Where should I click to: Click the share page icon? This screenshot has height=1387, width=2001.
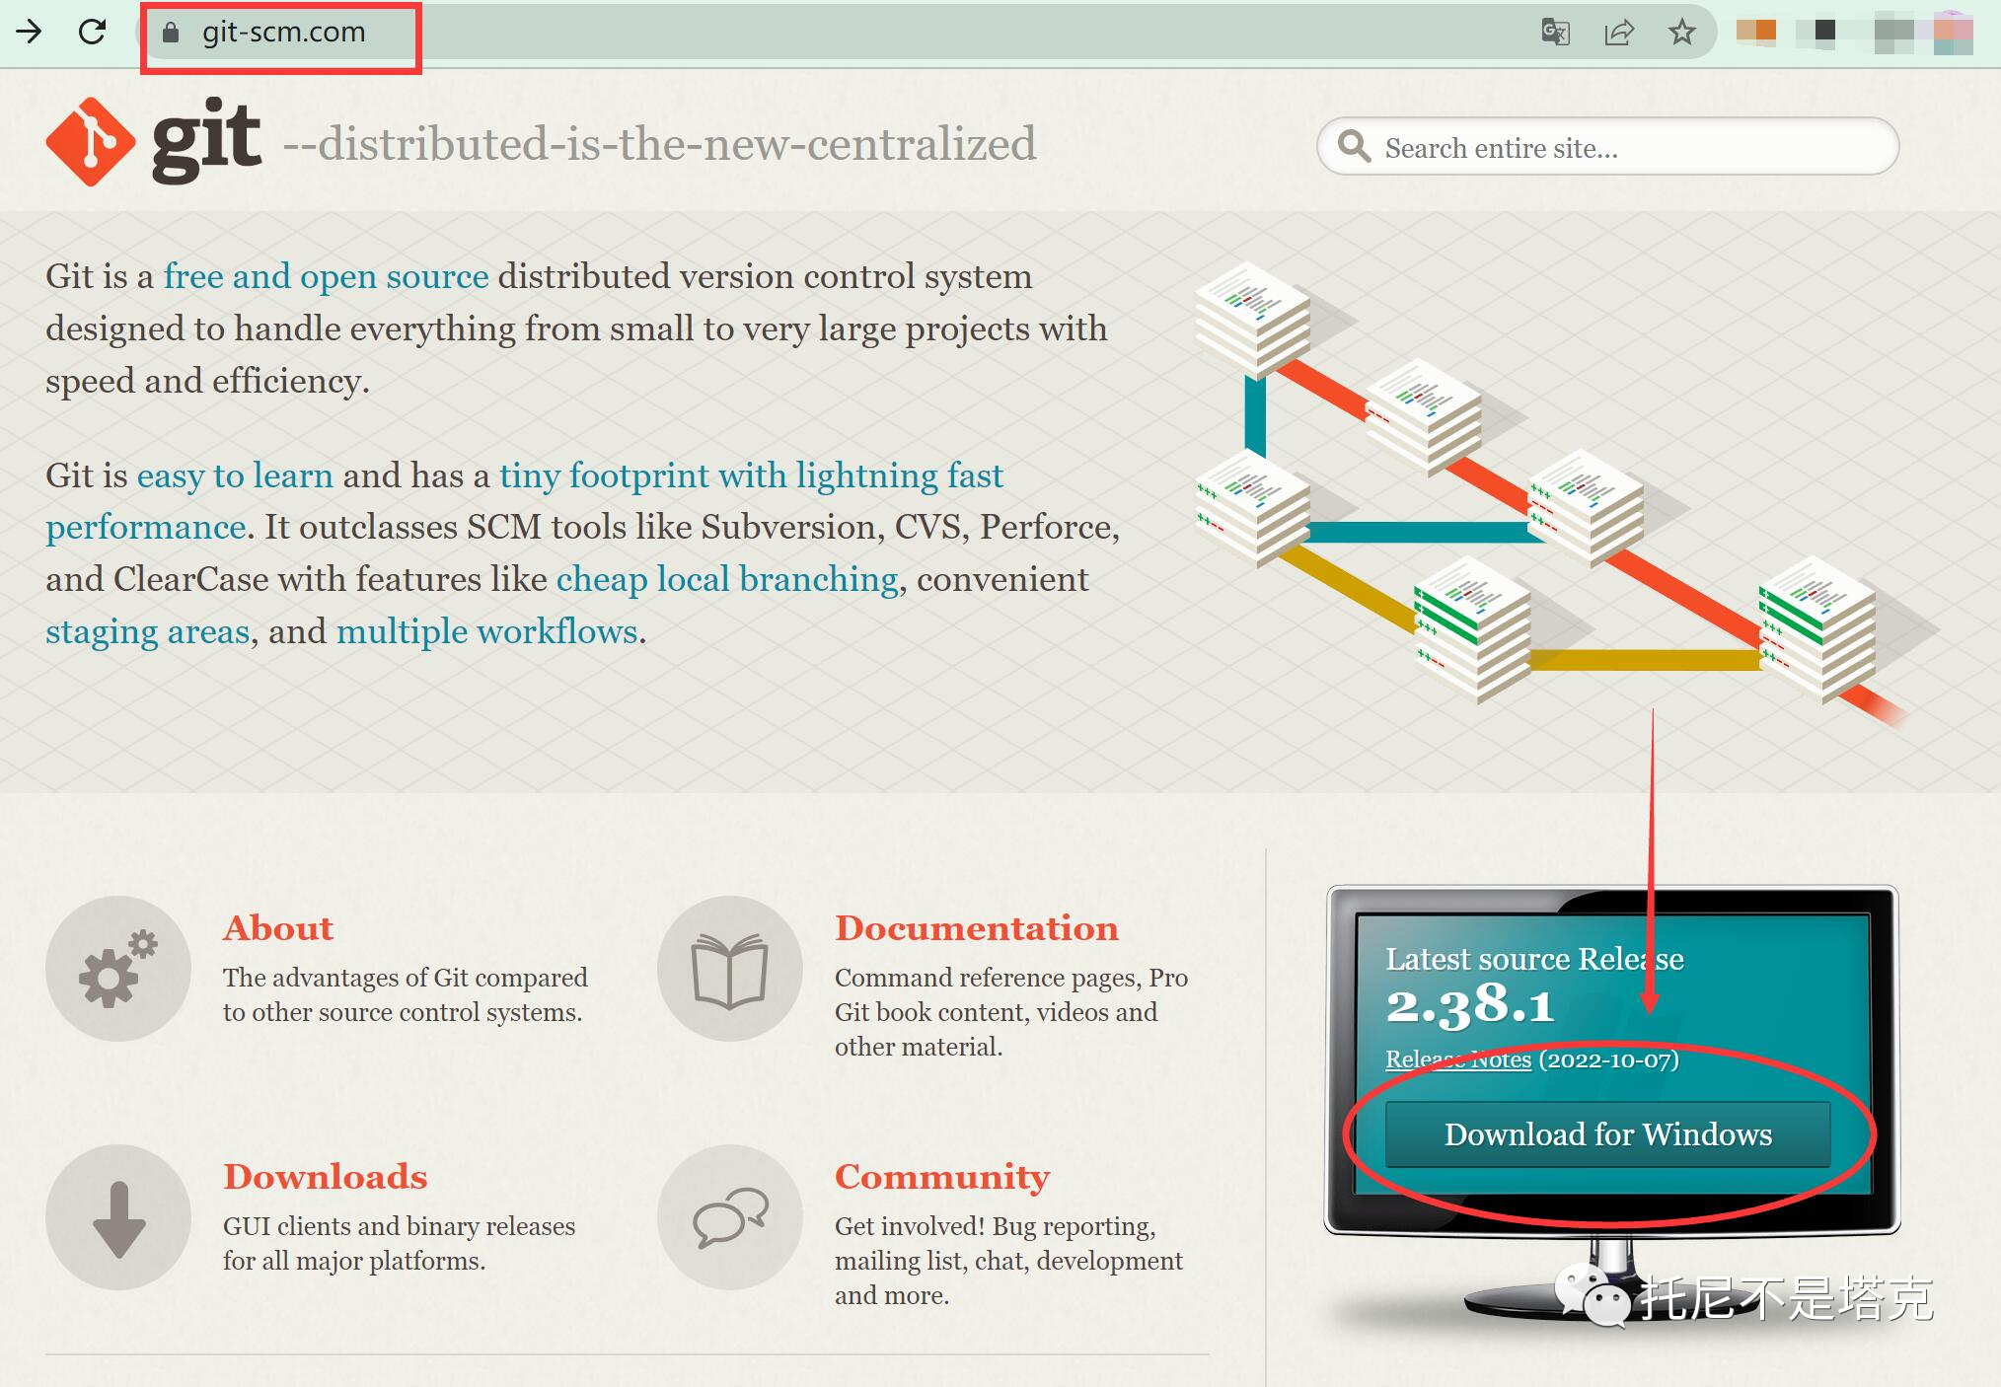1619,33
